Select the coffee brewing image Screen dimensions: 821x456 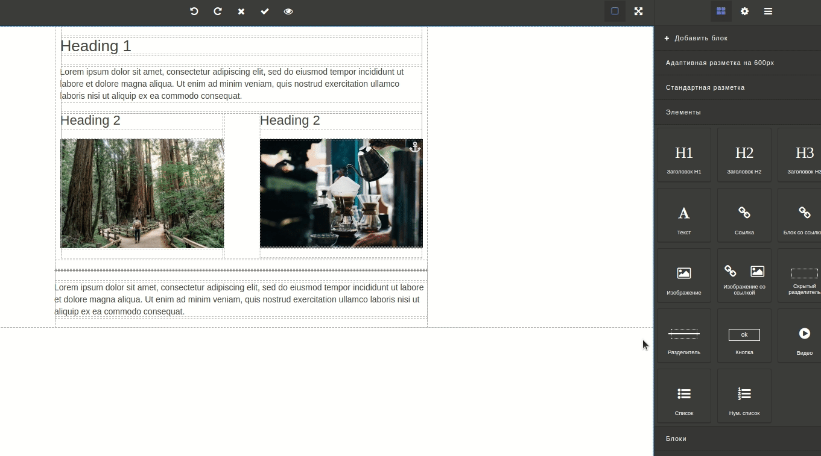(x=341, y=193)
